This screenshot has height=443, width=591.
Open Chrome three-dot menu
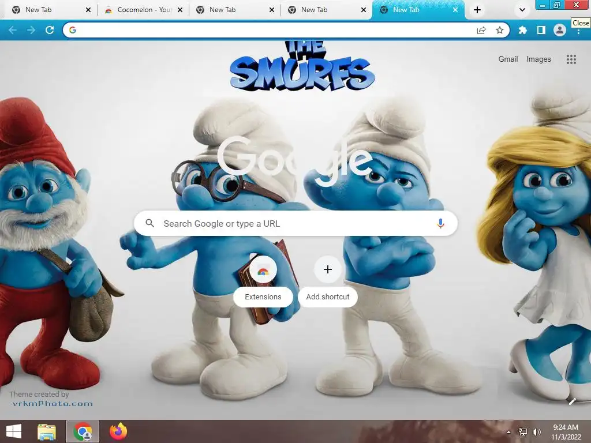[x=578, y=32]
